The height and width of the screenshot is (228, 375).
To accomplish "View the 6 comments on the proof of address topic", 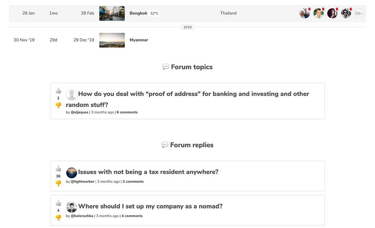I will click(x=127, y=112).
